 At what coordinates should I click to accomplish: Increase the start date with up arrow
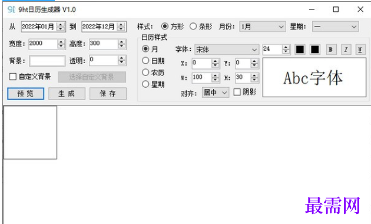click(61, 24)
